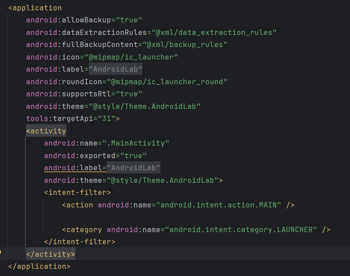350x276 pixels.
Task: Click the highlighted closing </activity> tag
Action: (51, 254)
